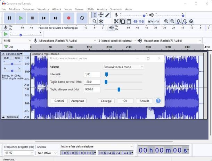Click the Taglio basso per voci field

(92, 82)
